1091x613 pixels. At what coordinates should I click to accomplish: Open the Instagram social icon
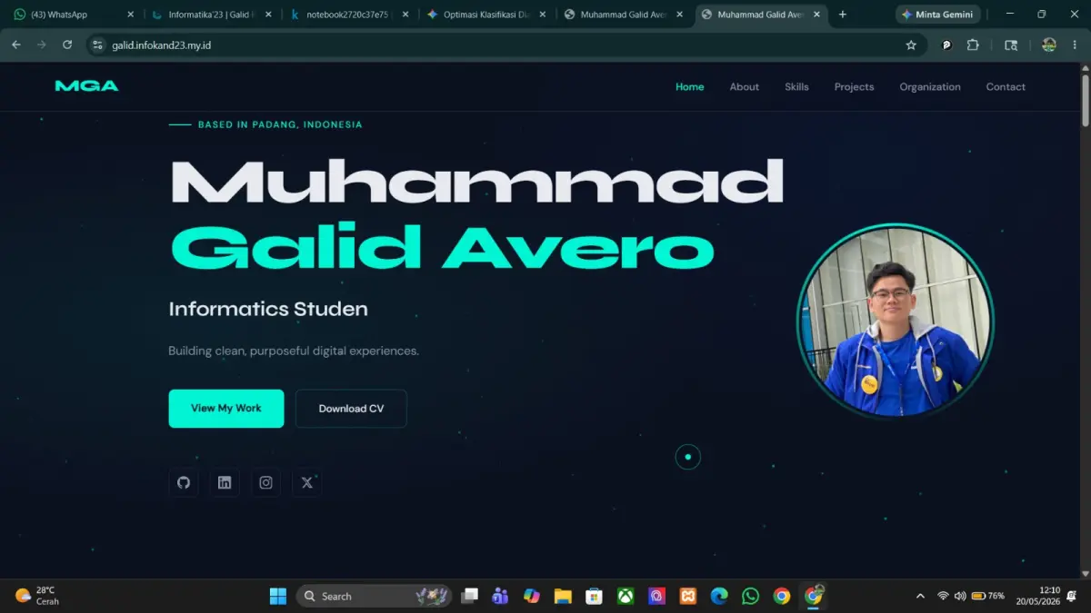265,482
